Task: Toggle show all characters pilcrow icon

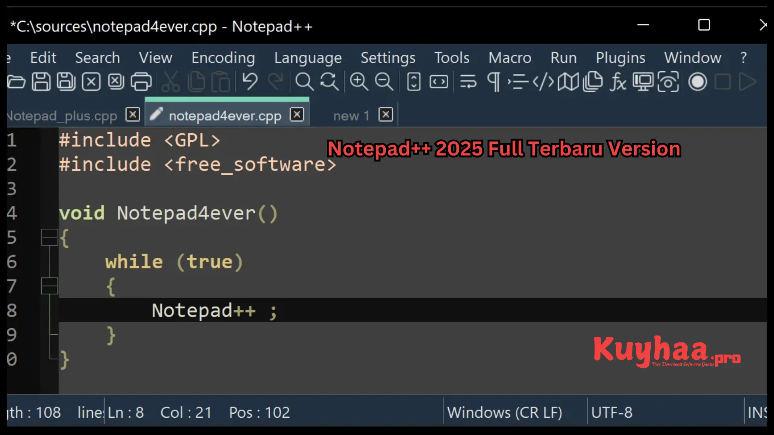Action: [493, 82]
